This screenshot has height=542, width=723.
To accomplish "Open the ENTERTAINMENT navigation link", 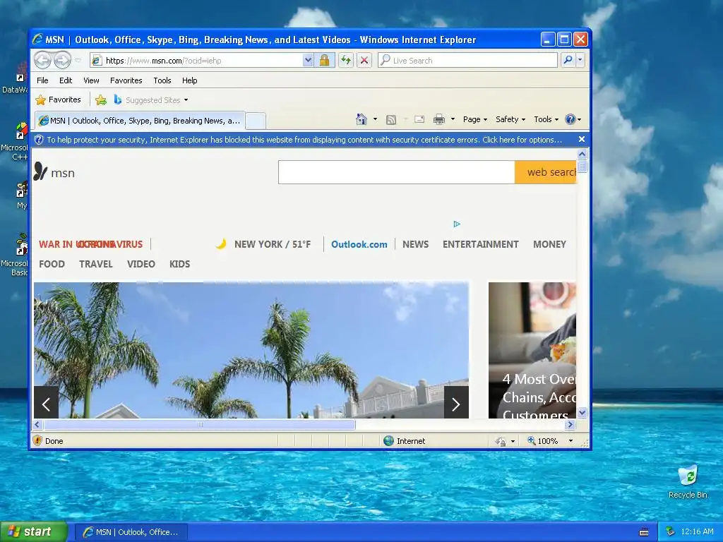I will [480, 244].
